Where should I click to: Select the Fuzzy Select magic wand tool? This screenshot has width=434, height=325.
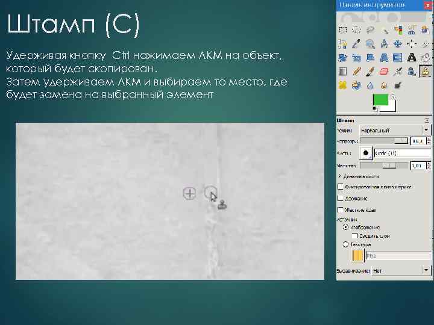[x=384, y=29]
